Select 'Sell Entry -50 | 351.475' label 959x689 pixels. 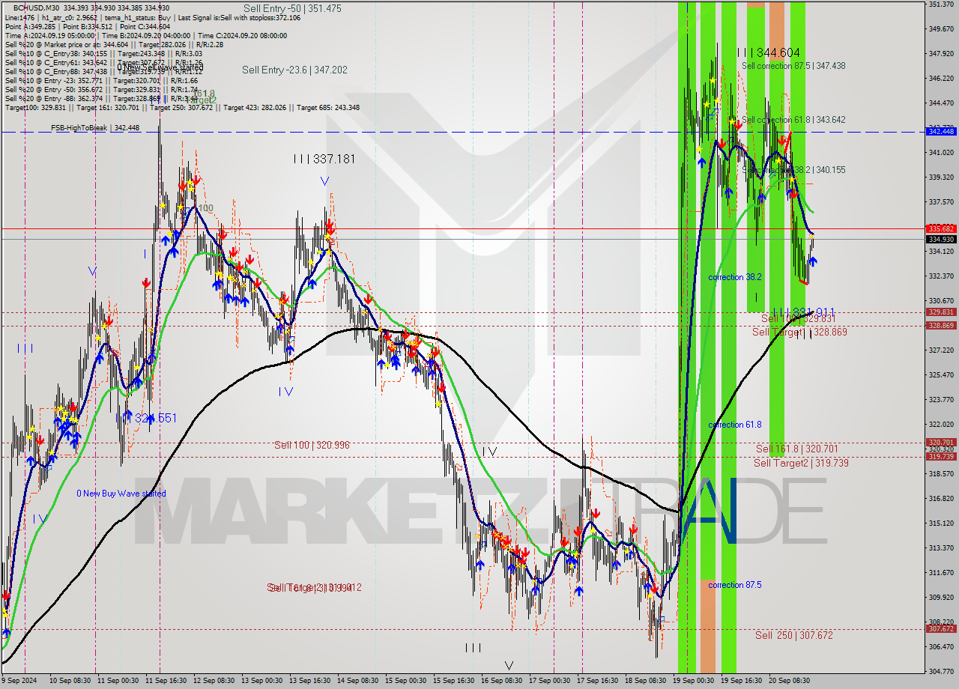pyautogui.click(x=293, y=8)
